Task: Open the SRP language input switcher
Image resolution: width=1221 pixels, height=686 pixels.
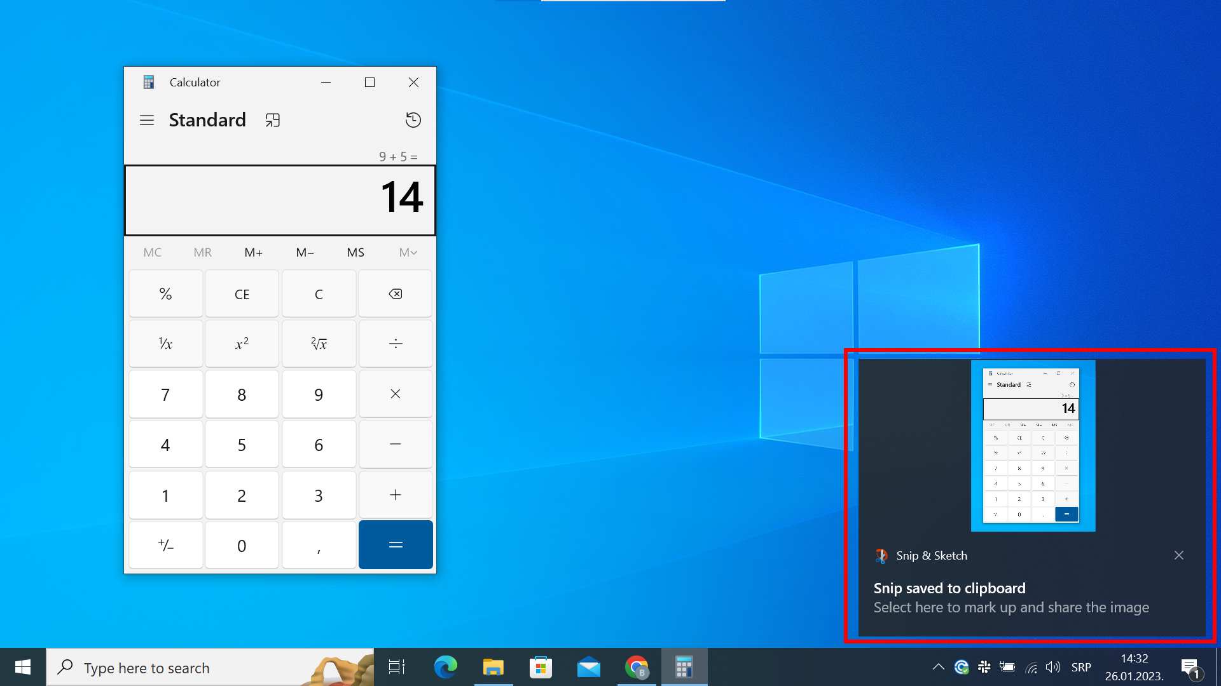Action: click(x=1081, y=667)
